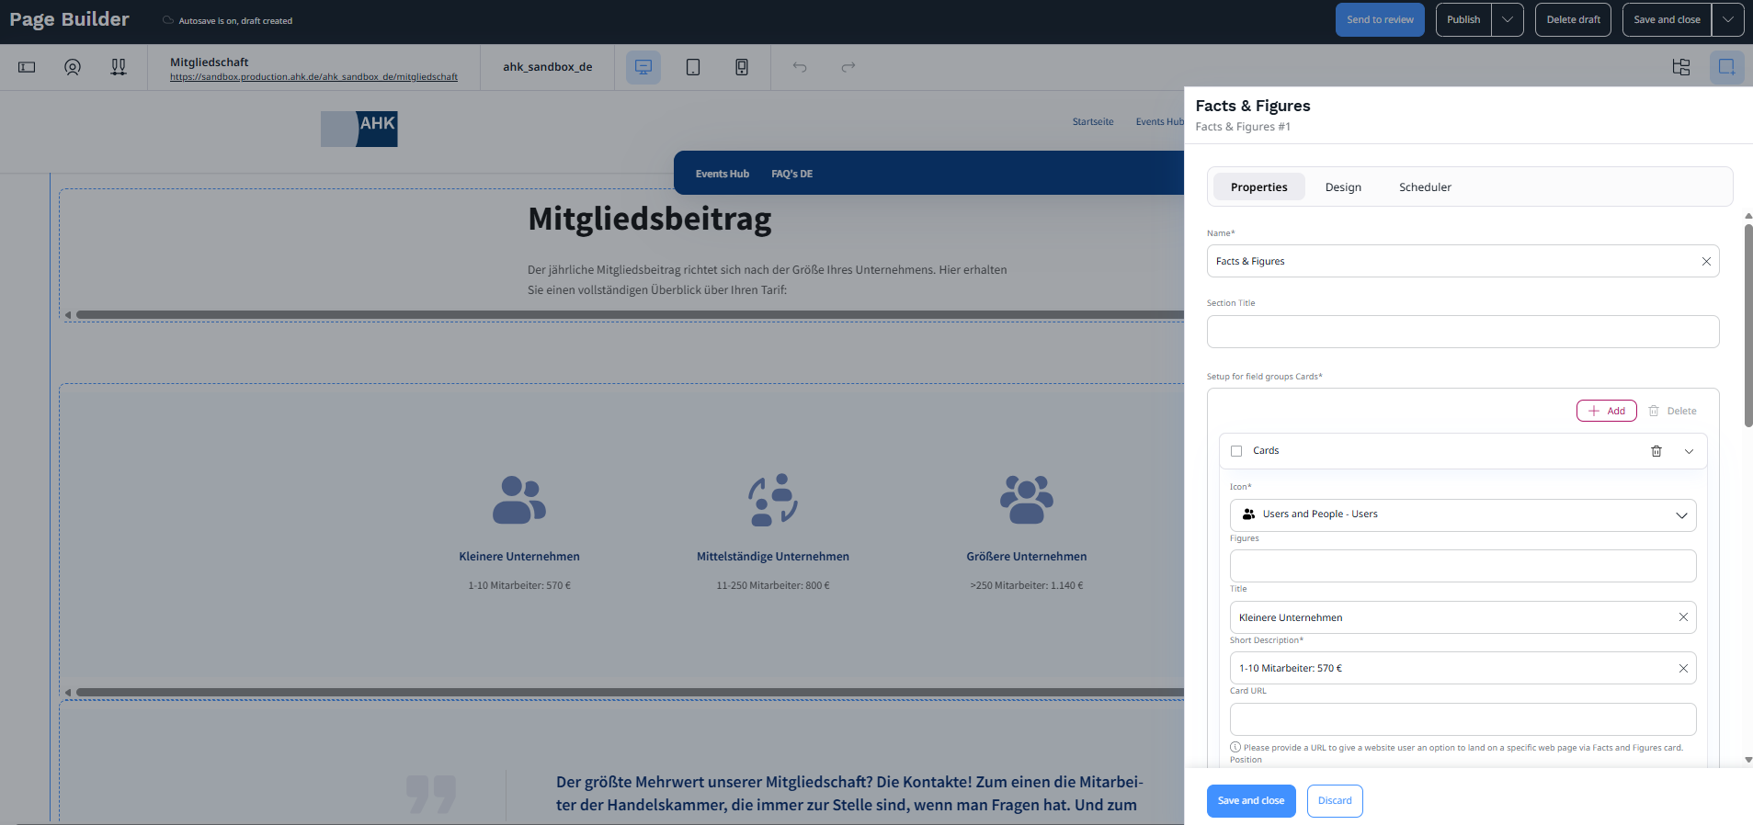Toggle the properties side panel icon
The width and height of the screenshot is (1753, 825).
pos(1727,67)
